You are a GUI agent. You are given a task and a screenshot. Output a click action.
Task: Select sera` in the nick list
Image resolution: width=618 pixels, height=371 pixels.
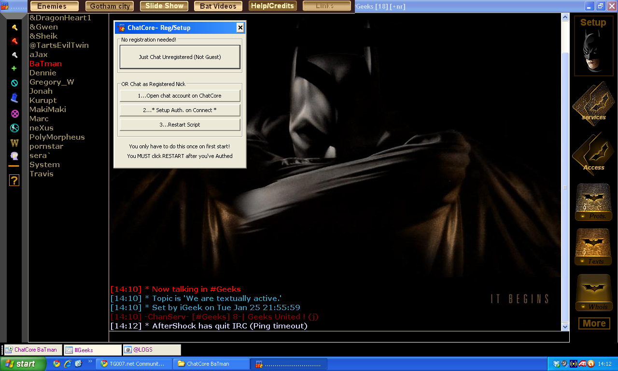tap(40, 156)
